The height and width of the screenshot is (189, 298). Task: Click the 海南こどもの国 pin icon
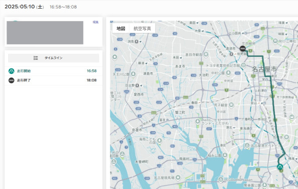point(160,140)
